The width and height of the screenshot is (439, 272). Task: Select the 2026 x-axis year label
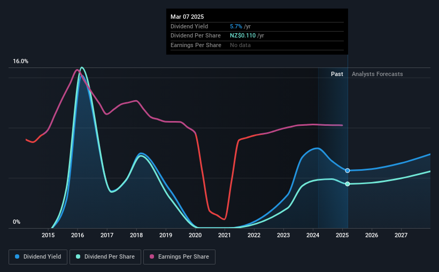click(372, 235)
